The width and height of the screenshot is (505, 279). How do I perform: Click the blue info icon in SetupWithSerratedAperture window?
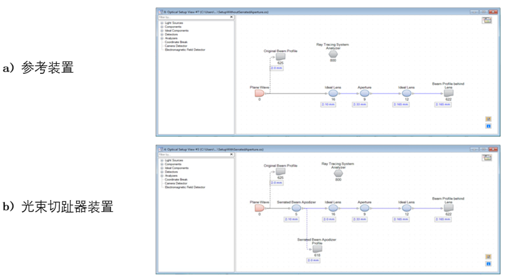tap(488, 264)
